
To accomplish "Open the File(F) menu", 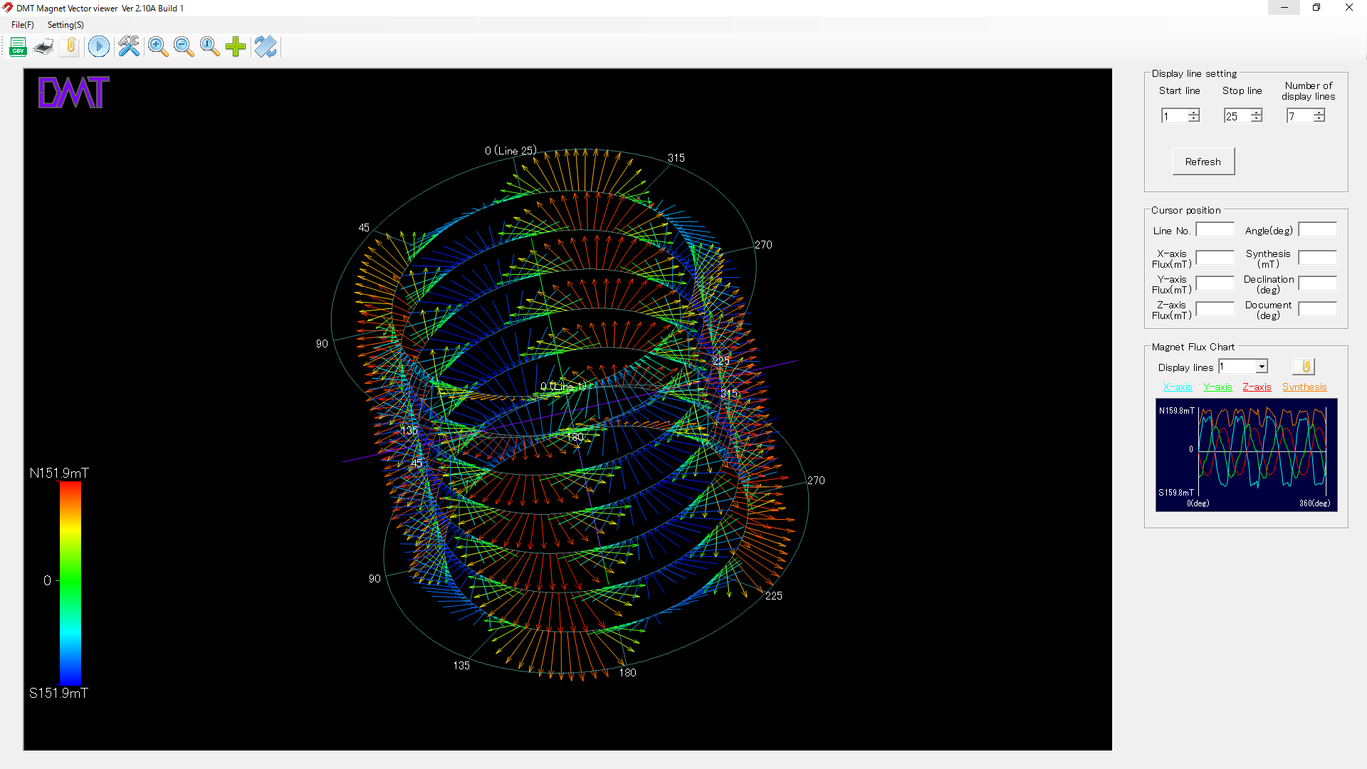I will coord(23,25).
